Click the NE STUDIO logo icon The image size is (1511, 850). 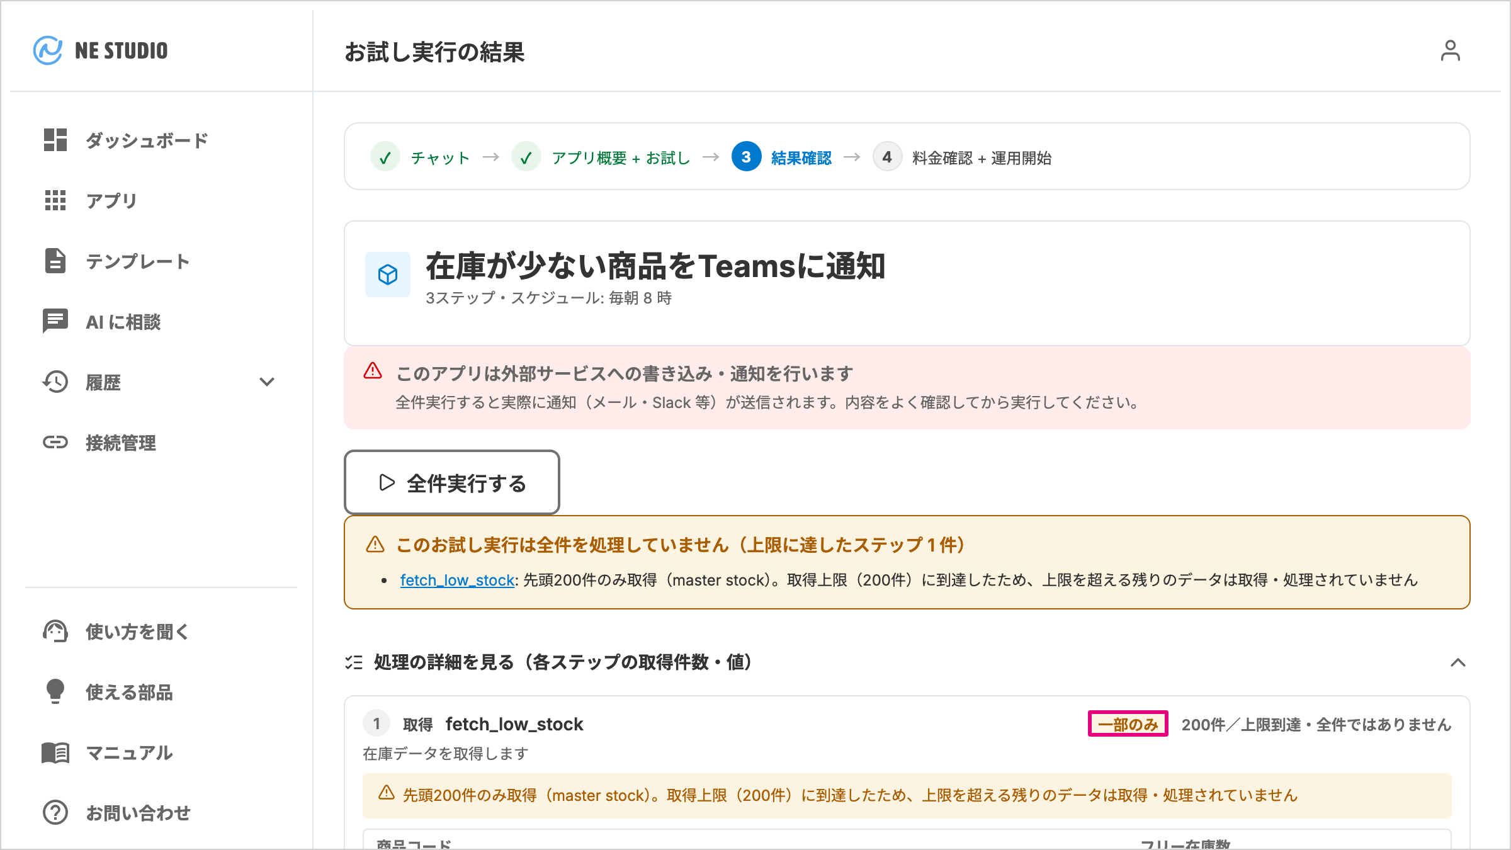click(48, 50)
